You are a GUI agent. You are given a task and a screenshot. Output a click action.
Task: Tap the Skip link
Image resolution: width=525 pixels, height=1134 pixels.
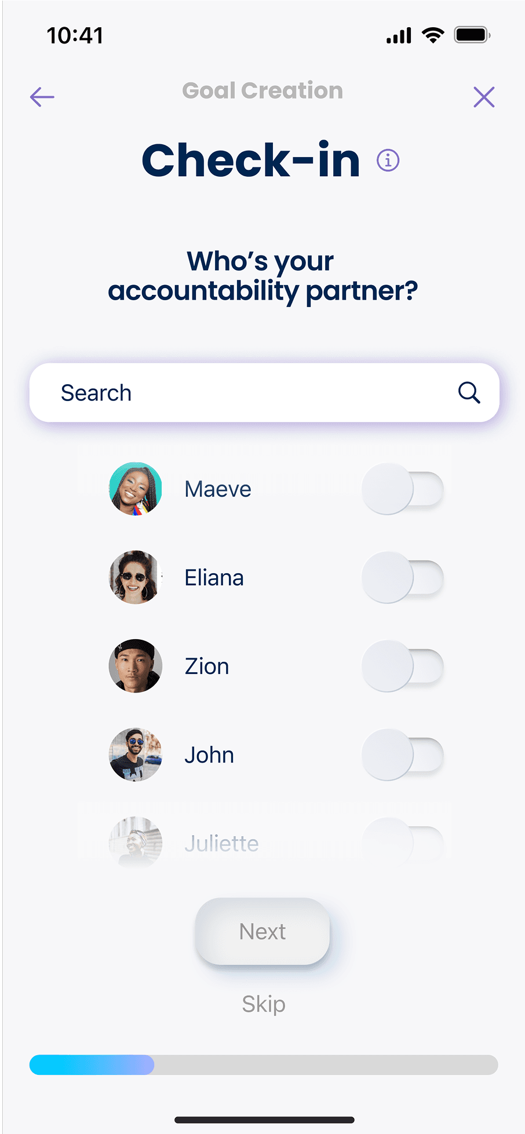(264, 1004)
